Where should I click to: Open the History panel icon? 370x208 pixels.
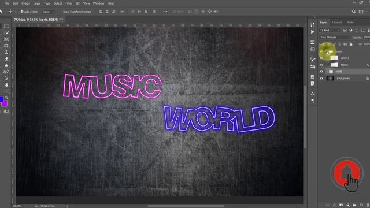tap(313, 25)
